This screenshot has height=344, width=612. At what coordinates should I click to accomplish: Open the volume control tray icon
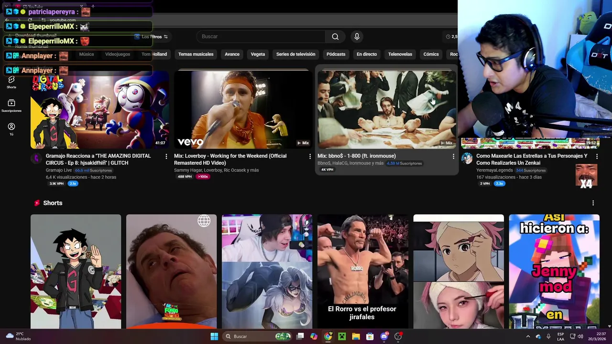pyautogui.click(x=580, y=336)
